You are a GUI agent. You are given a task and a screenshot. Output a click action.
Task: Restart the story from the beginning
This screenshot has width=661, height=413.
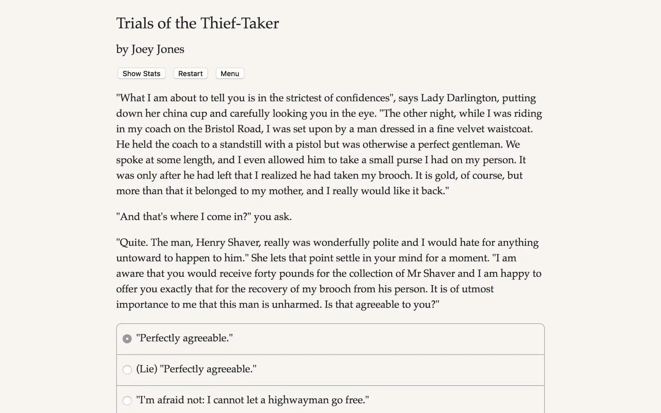point(190,73)
